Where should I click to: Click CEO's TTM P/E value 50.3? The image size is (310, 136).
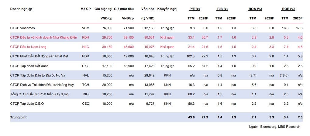[191, 104]
